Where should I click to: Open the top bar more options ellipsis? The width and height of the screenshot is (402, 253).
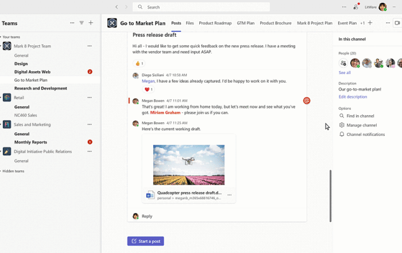pos(344,7)
